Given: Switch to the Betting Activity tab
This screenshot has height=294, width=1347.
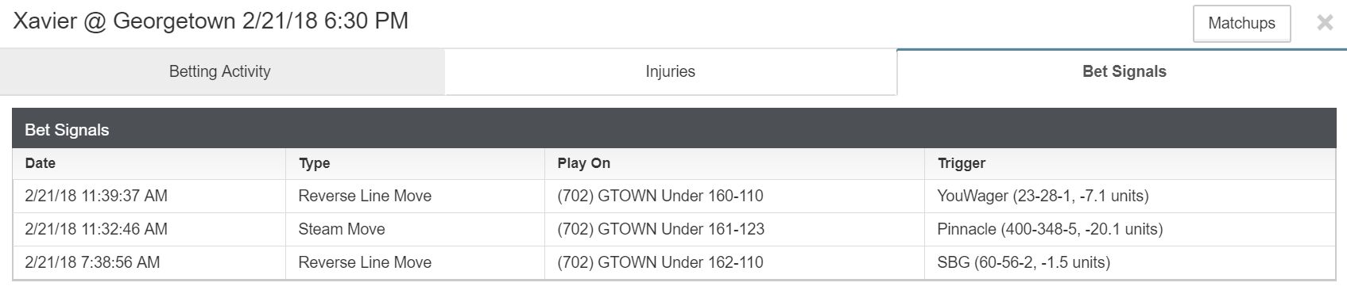Looking at the screenshot, I should coord(220,71).
